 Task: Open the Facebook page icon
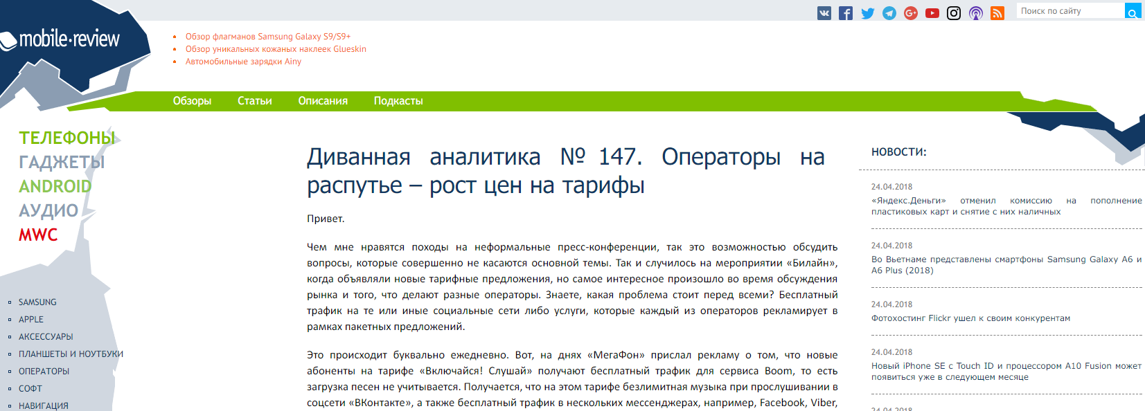tap(845, 13)
